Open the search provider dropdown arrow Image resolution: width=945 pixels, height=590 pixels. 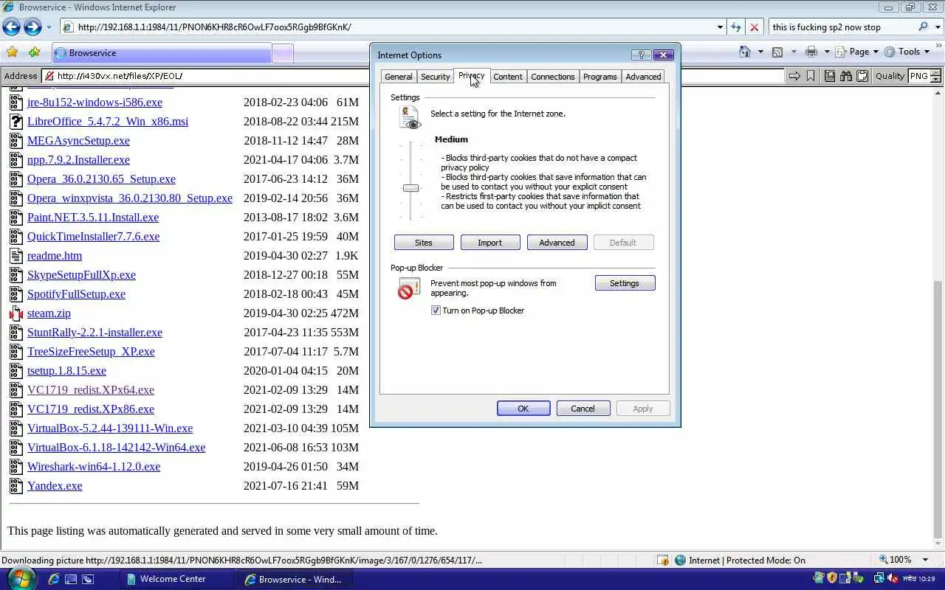936,27
